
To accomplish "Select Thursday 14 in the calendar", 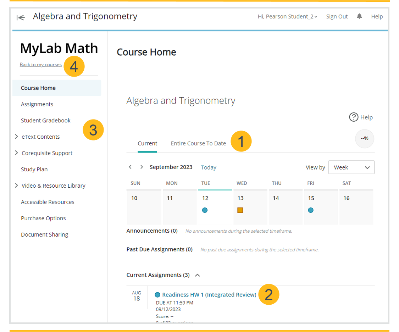I will (286, 208).
